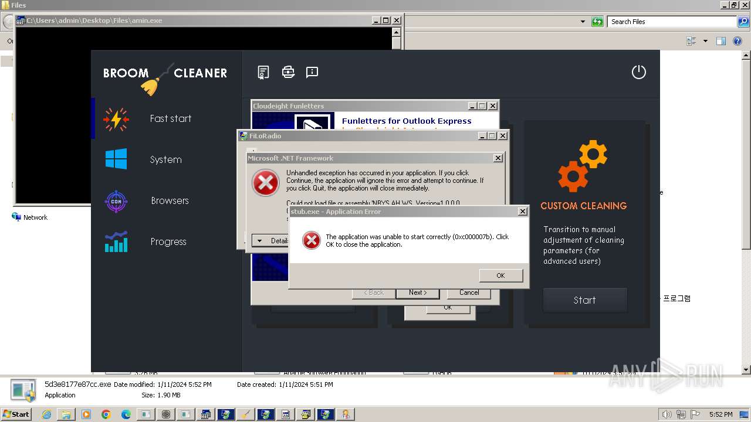Click the red error icon in .NET Framework dialog

coord(265,182)
